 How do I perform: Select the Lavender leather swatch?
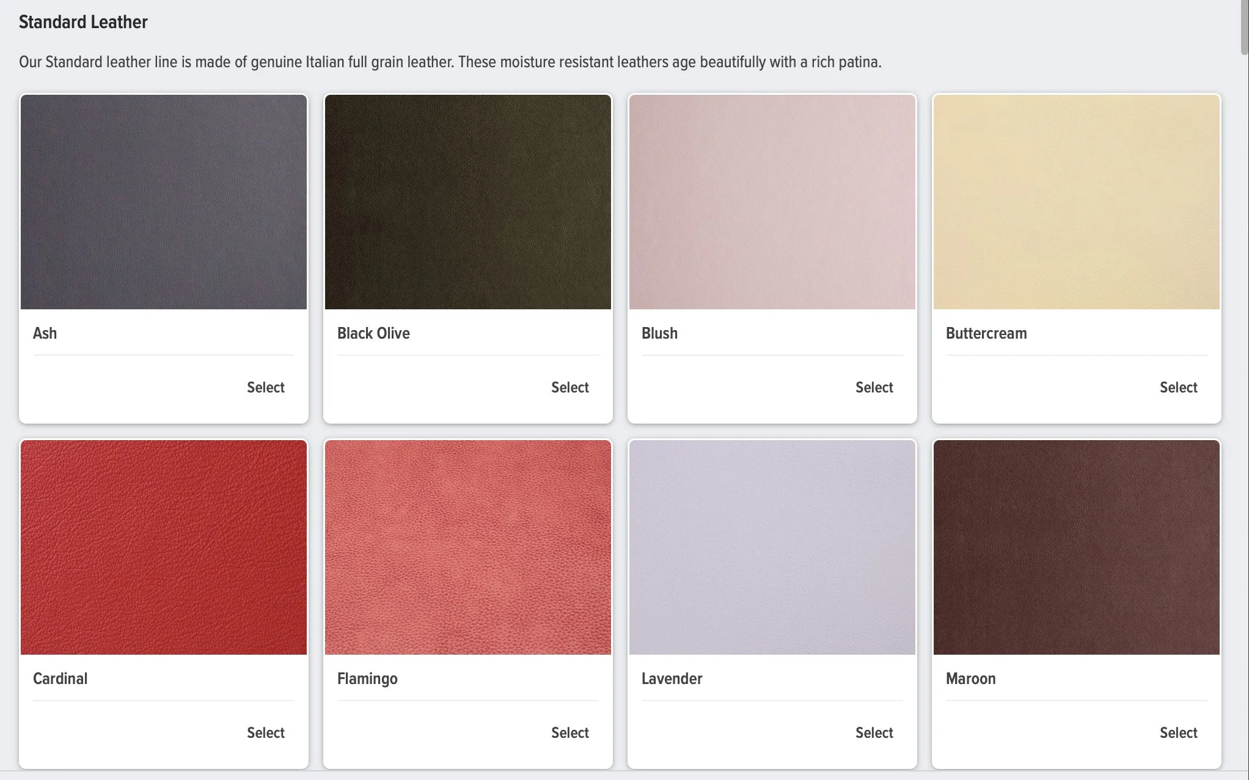(874, 732)
